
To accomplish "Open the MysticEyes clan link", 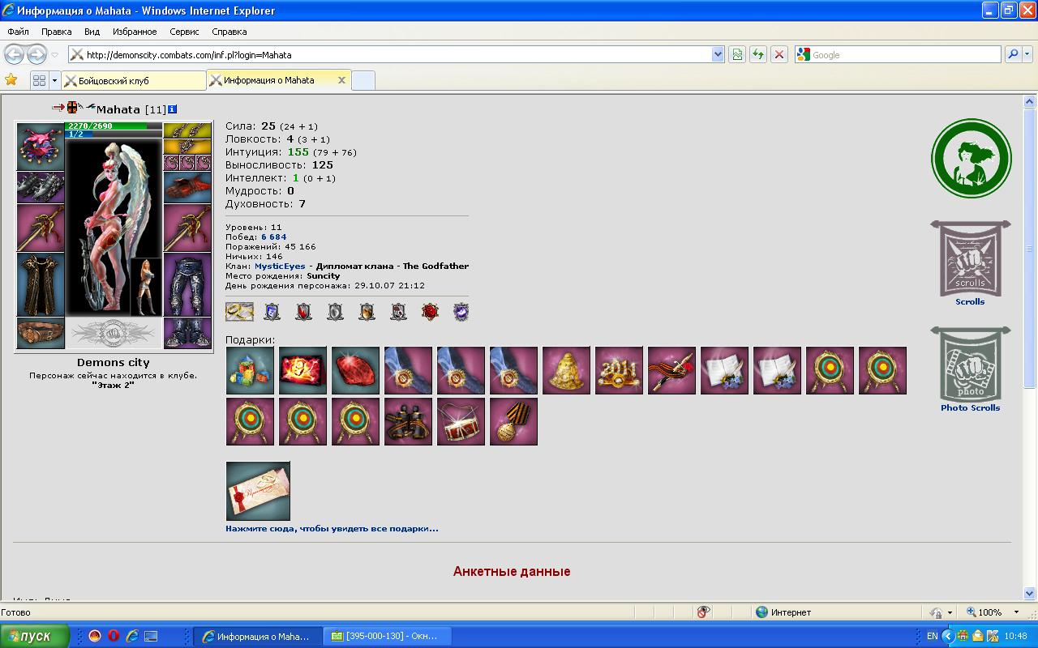I will pos(280,266).
